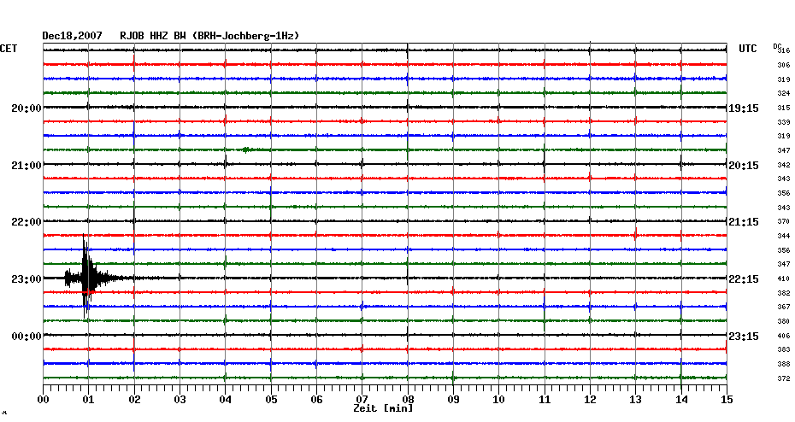Click minute tick label 09 on axis
This screenshot has height=422, width=795.
coord(453,400)
